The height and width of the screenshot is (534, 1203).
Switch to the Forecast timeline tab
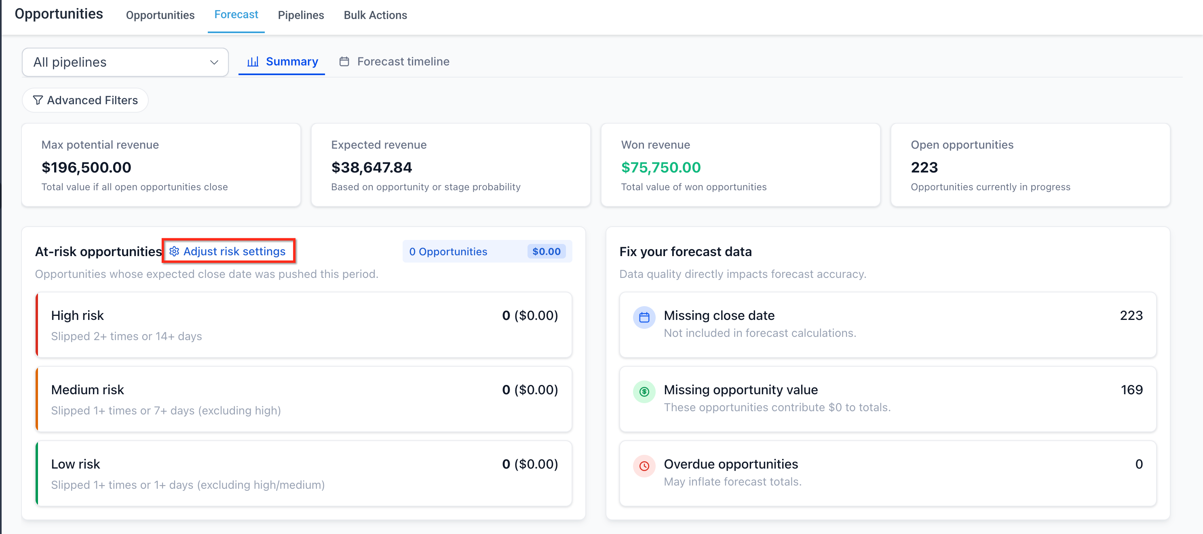(x=403, y=62)
